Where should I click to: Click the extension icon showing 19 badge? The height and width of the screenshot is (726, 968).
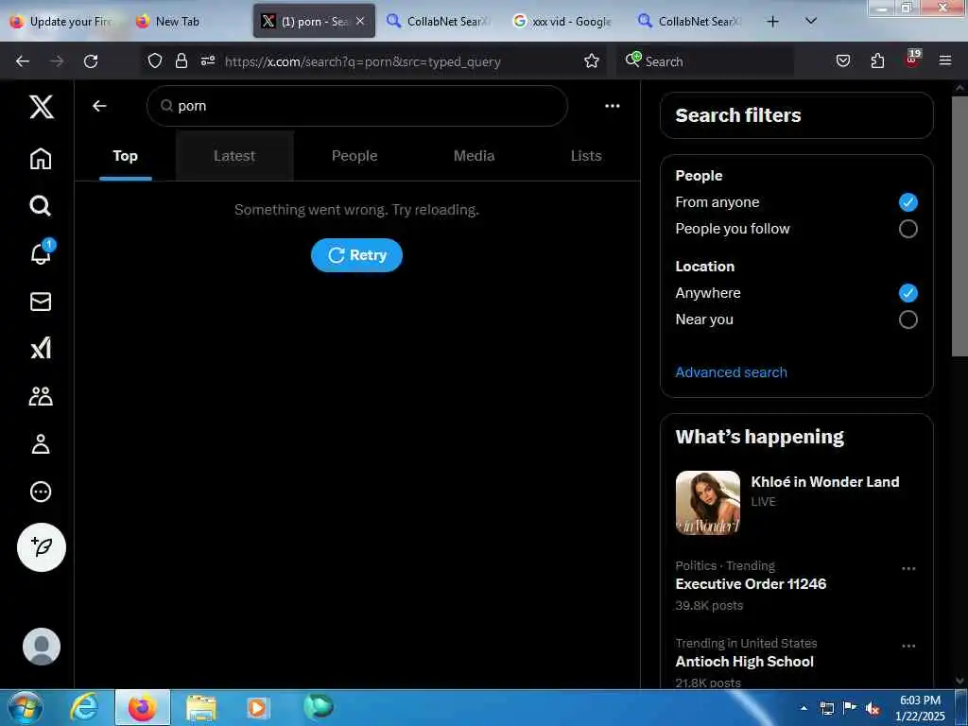click(912, 58)
